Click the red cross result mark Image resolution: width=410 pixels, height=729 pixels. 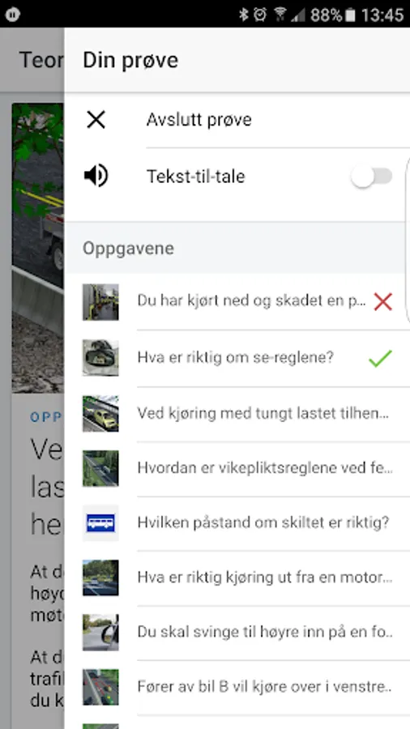tap(383, 302)
